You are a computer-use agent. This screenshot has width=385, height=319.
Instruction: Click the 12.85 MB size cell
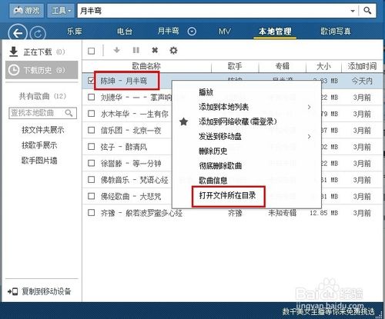(x=323, y=213)
